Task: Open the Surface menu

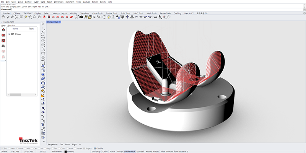Action: tap(28, 2)
